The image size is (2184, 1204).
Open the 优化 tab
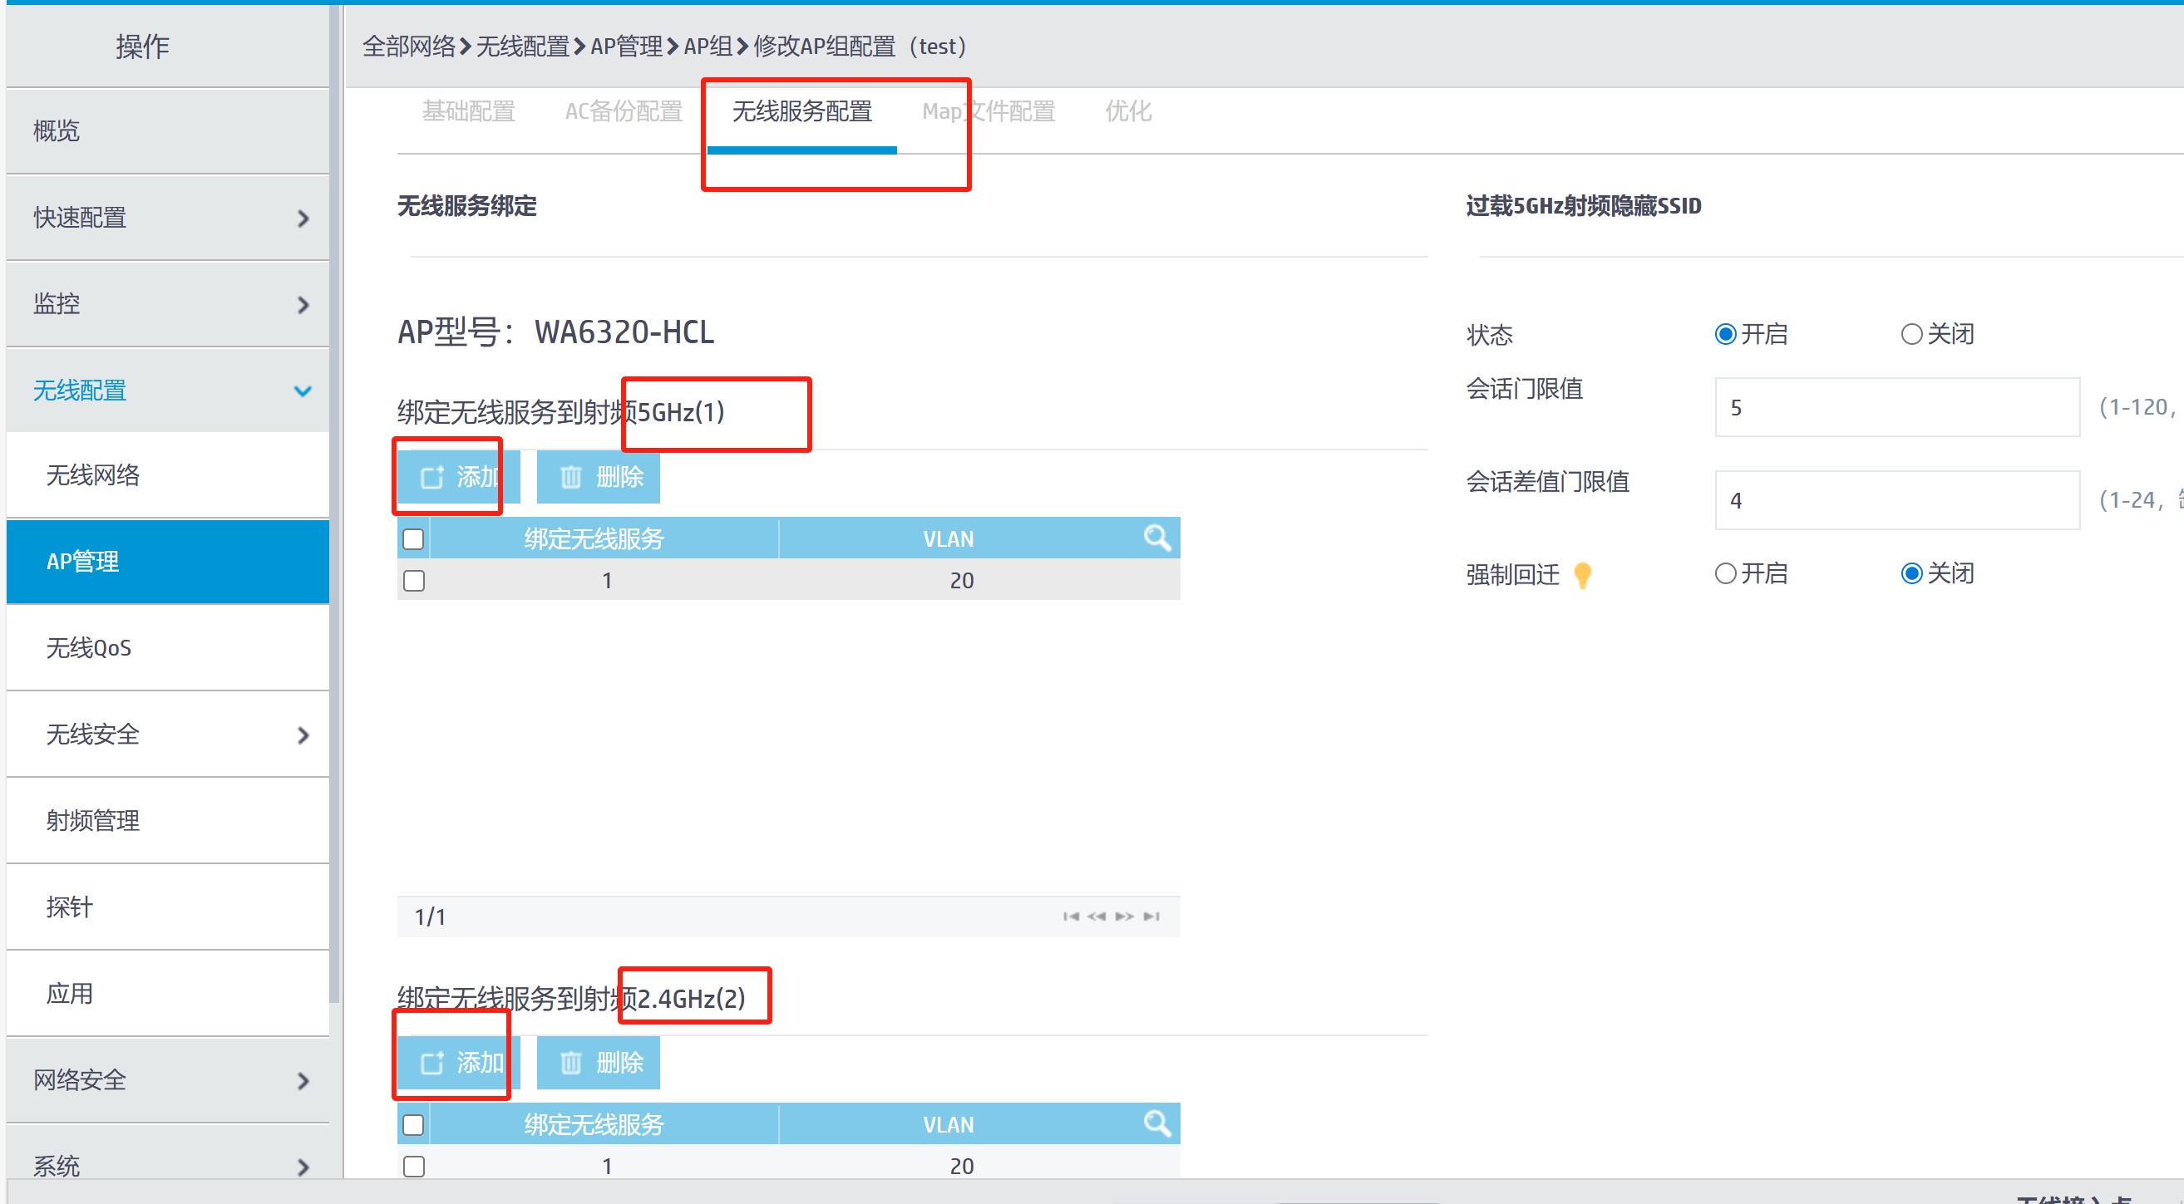(1127, 111)
